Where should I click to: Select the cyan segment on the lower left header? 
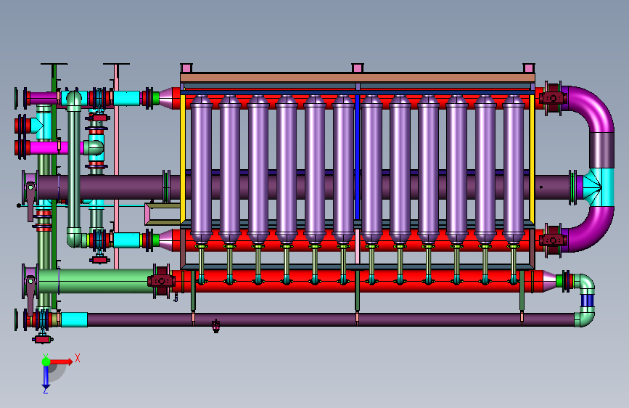point(126,240)
